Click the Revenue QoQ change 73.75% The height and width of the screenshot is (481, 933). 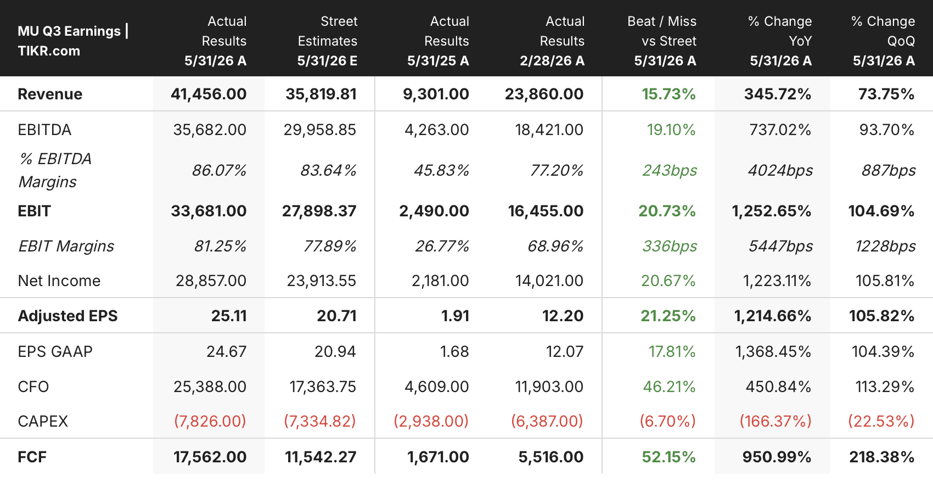click(886, 94)
